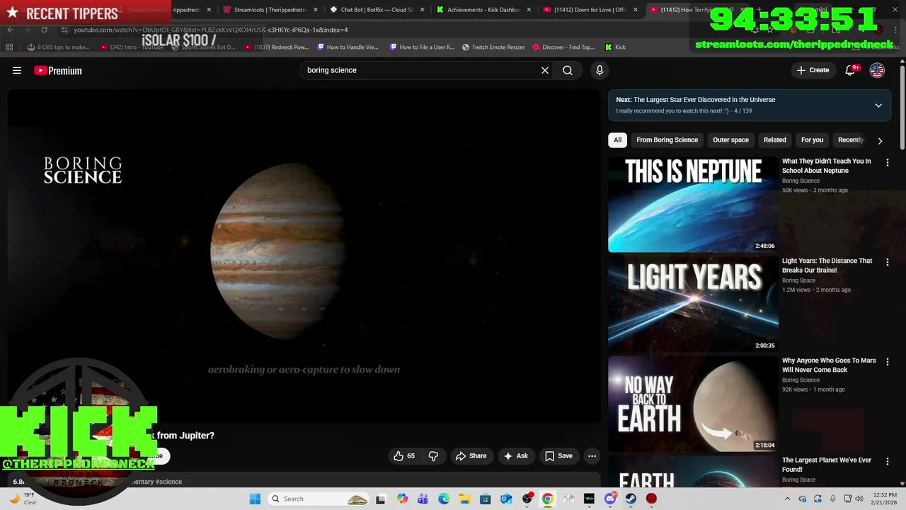This screenshot has height=510, width=906.
Task: Start voice search with the microphone
Action: [600, 70]
